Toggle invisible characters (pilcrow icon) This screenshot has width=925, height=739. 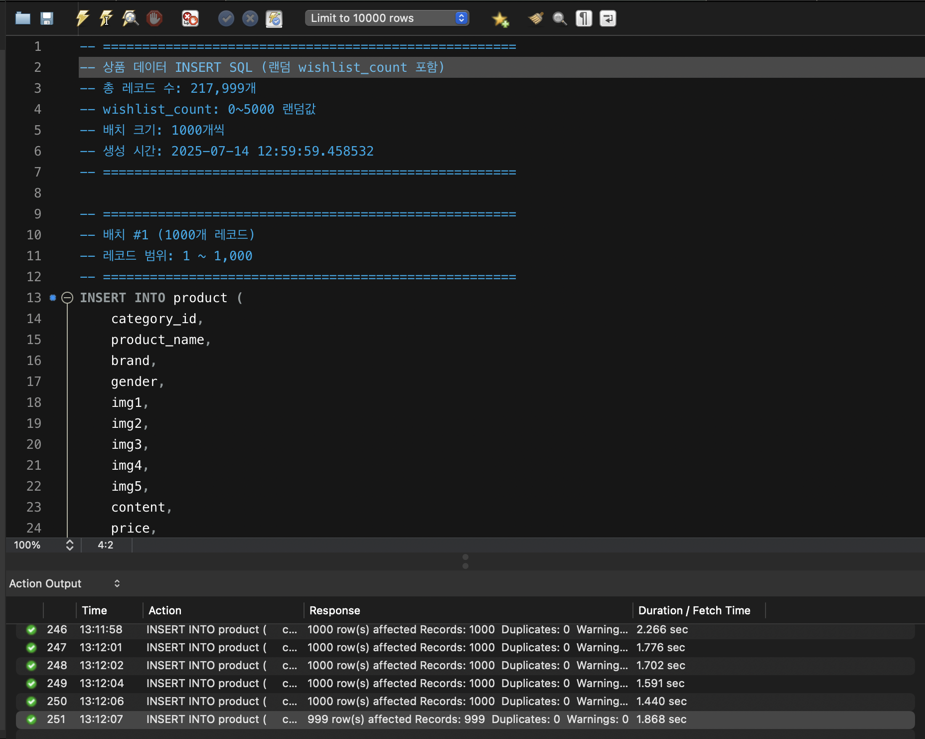584,19
